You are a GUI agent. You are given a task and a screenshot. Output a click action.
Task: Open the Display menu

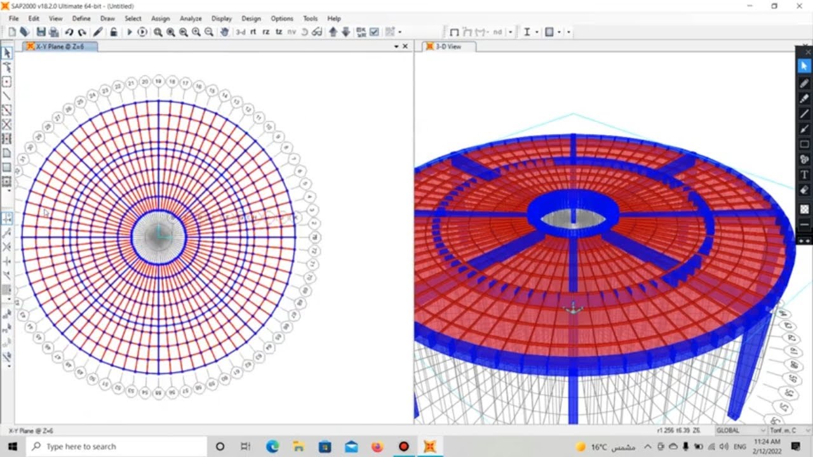[x=222, y=18]
